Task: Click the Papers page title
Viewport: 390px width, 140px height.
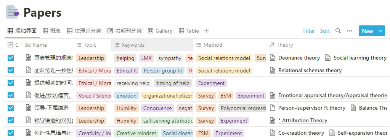Action: point(43,13)
